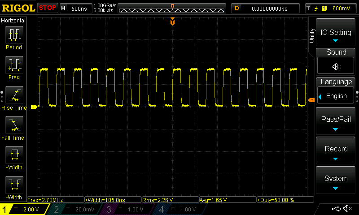Click the Freq=2.70MHz measurement readout
The image size is (359, 215).
tap(56, 200)
